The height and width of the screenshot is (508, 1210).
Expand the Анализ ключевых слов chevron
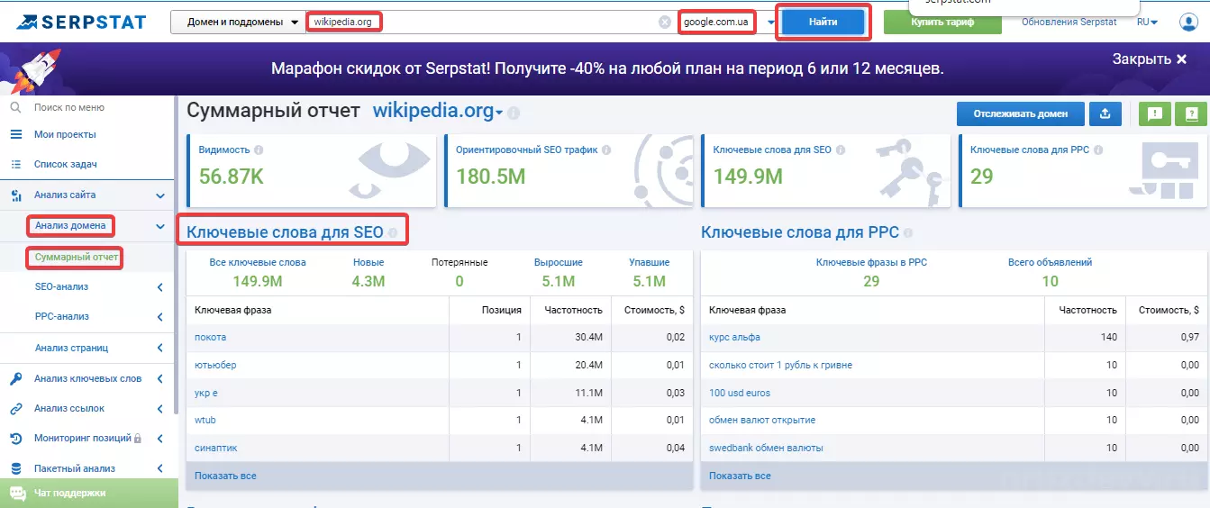tap(160, 378)
